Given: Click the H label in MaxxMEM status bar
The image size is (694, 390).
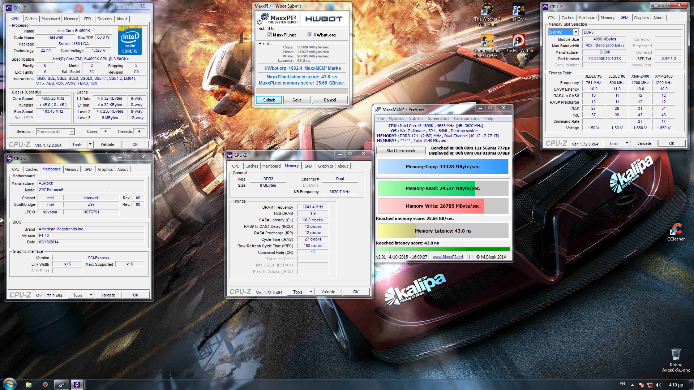Looking at the screenshot, I should (471, 257).
